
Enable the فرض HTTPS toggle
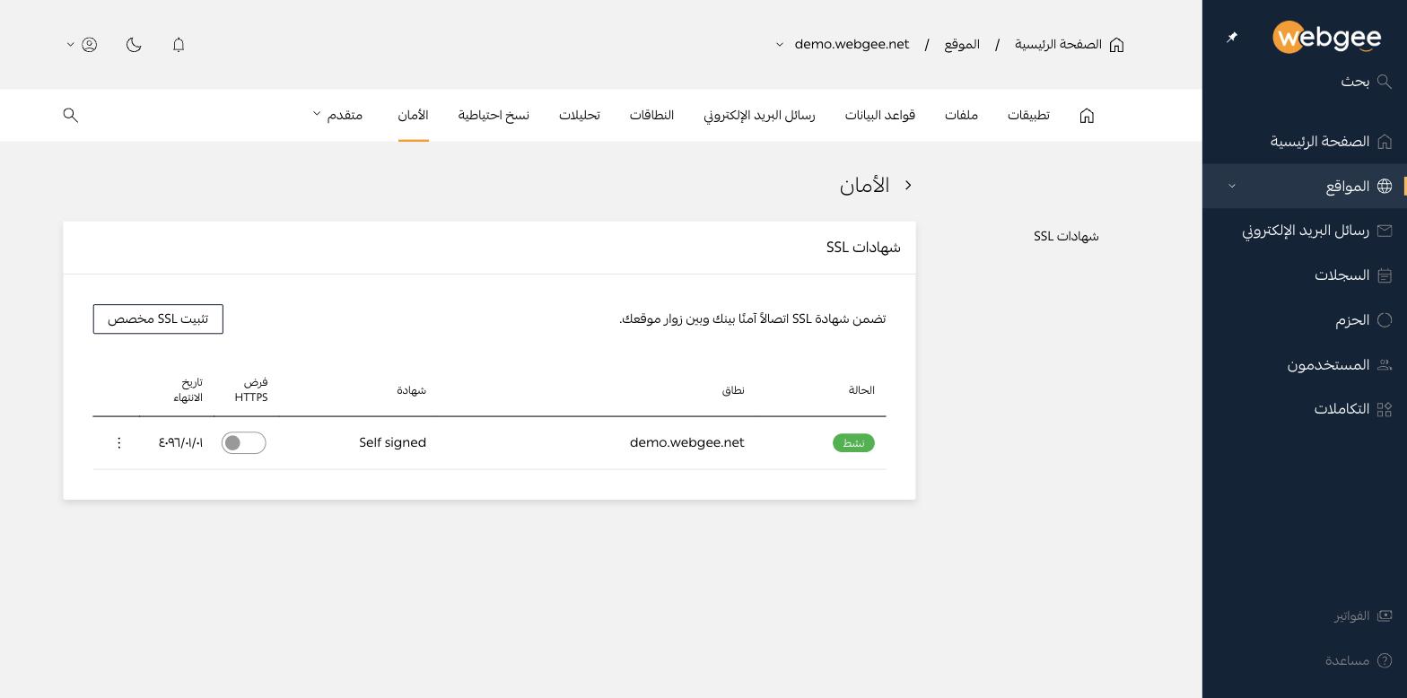pyautogui.click(x=244, y=443)
